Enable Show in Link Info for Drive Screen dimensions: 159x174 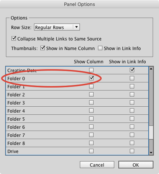click(132, 151)
